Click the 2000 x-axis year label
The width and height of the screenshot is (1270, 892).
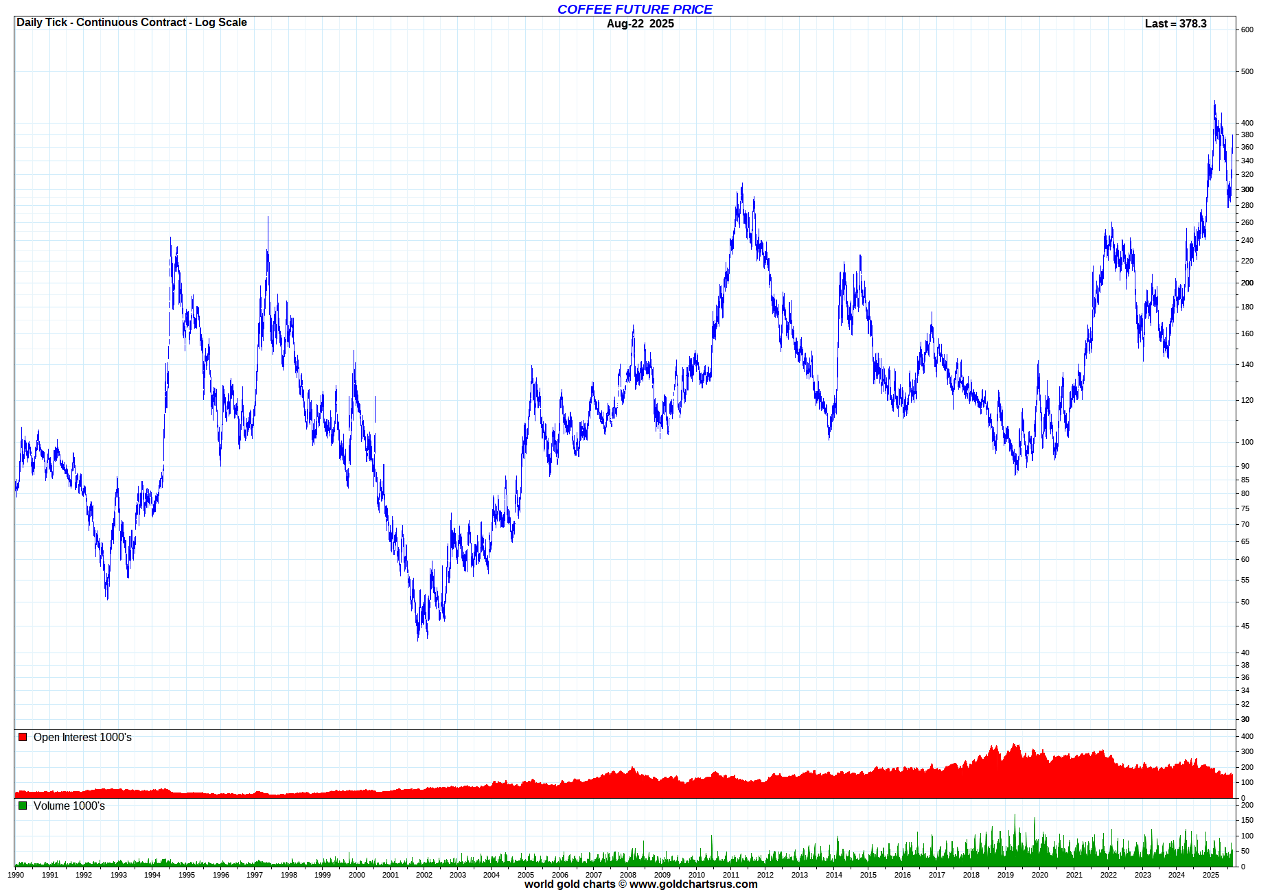[x=357, y=875]
